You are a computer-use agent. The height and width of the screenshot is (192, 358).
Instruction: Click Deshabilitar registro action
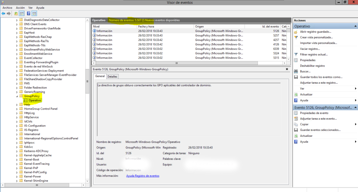[x=312, y=66]
